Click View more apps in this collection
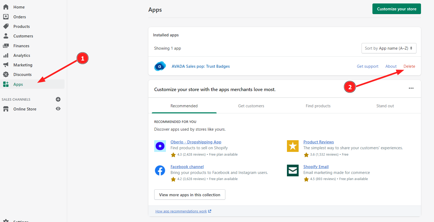Screen dimensions: 434x222 (190, 195)
